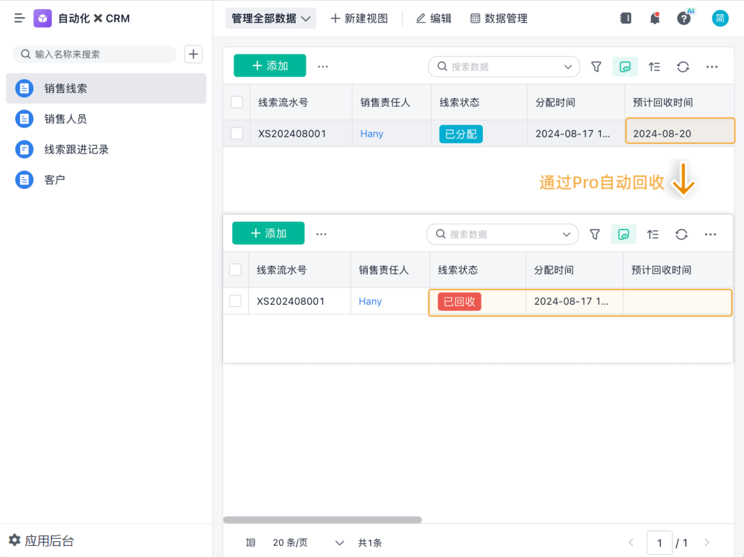This screenshot has width=744, height=557.
Task: Check the XS202408001 row checkbox in top table
Action: [x=237, y=134]
